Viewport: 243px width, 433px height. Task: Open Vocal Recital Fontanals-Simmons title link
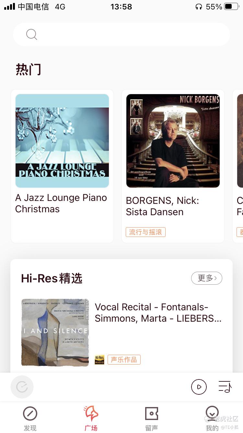(158, 313)
